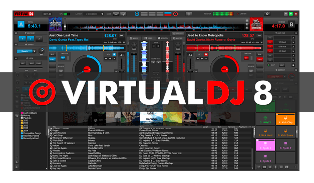Collapse deck A LOOP panel
The height and width of the screenshot is (183, 314).
[x=16, y=58]
